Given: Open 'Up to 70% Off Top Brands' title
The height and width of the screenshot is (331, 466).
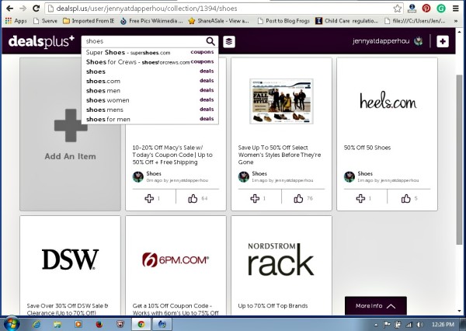Looking at the screenshot, I should point(273,305).
